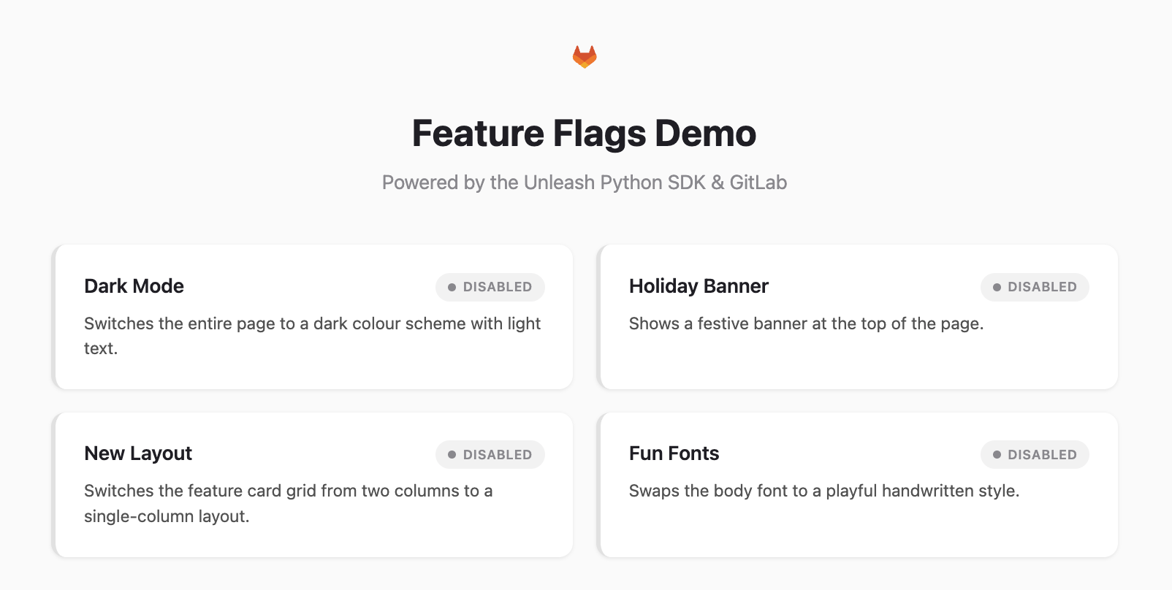Click the New Layout description text

(288, 503)
